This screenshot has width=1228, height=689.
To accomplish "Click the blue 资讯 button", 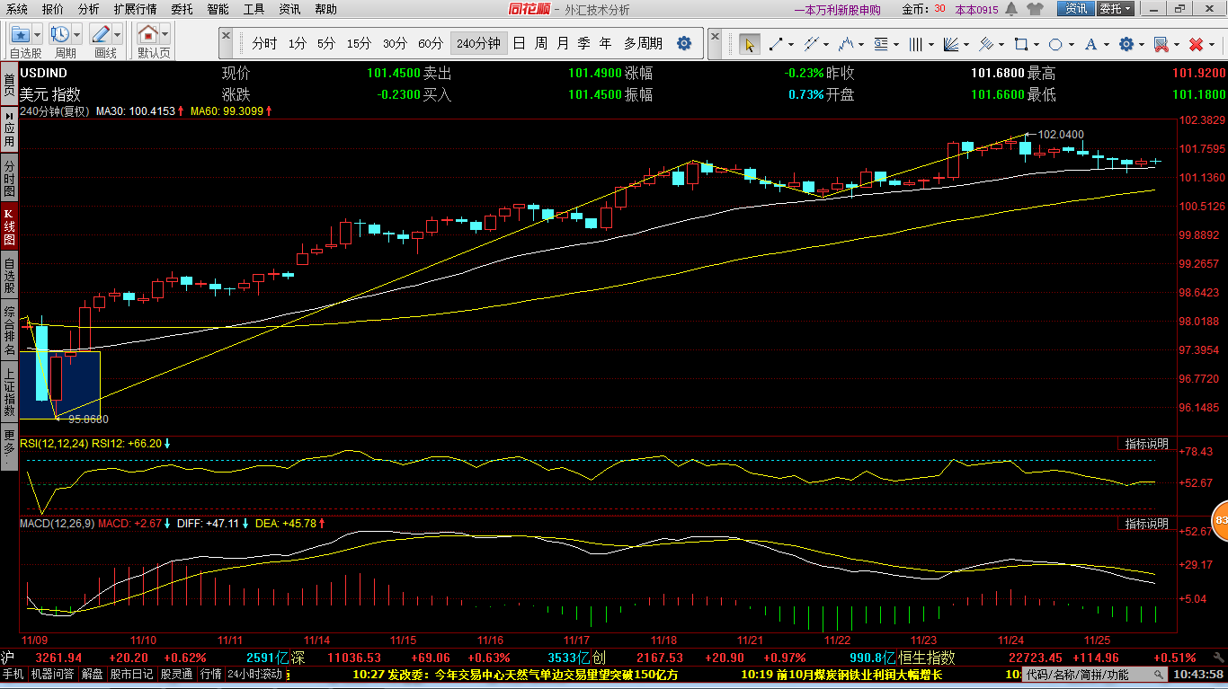I will (1076, 9).
